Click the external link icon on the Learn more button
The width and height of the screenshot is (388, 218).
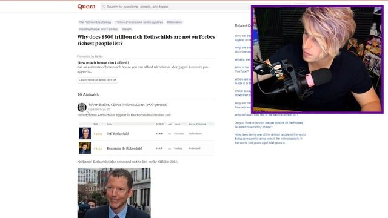pyautogui.click(x=115, y=80)
